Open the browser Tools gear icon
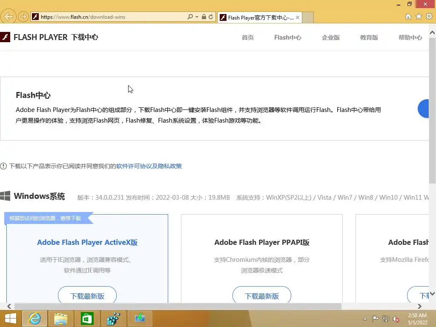The image size is (436, 327). [x=429, y=17]
